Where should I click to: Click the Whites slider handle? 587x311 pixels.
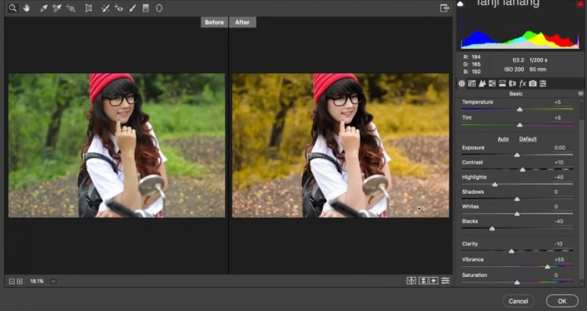click(517, 214)
